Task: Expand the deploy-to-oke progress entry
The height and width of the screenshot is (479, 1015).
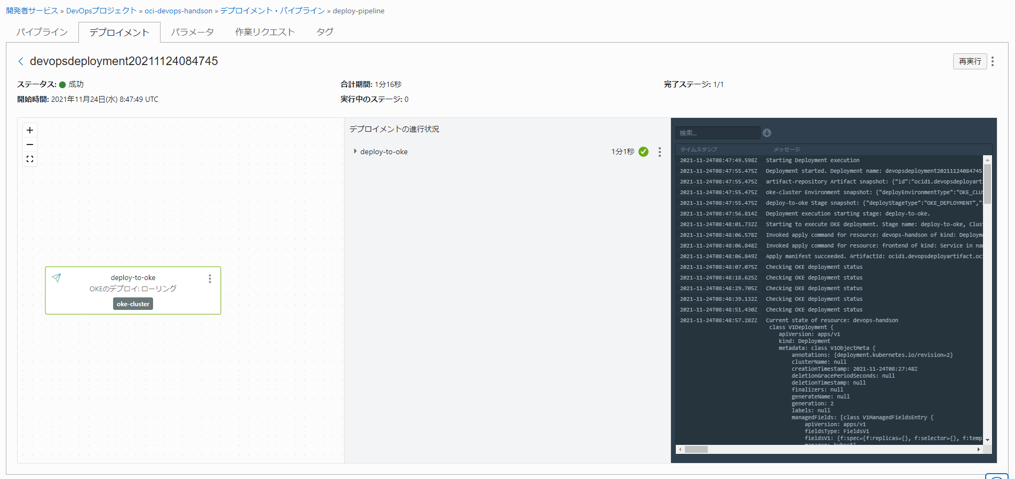Action: tap(355, 151)
